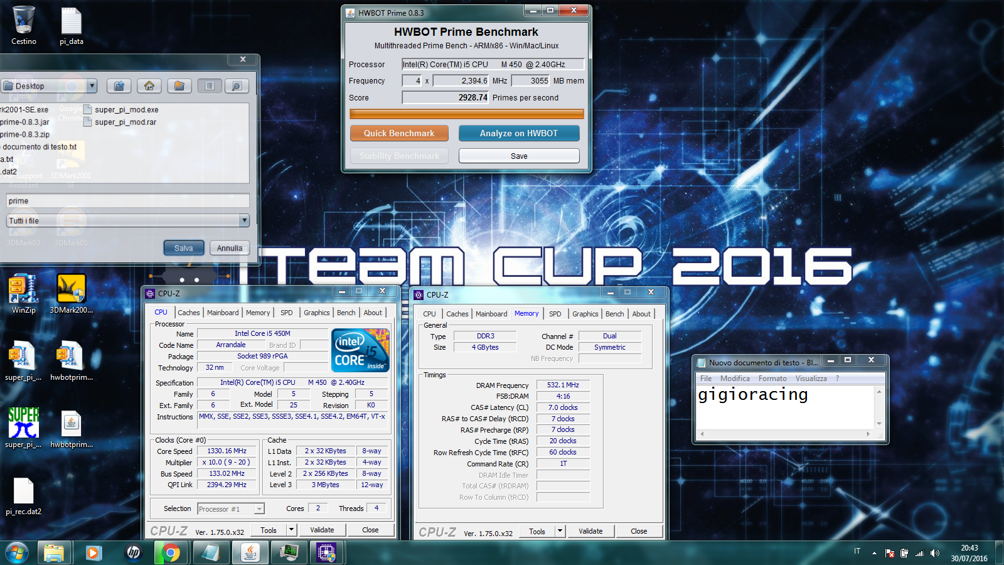
Task: Switch save dialog to details view
Action: click(x=237, y=86)
